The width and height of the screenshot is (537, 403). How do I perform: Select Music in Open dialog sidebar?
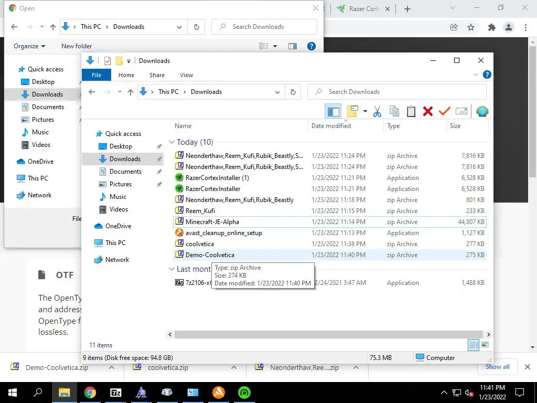pyautogui.click(x=35, y=132)
